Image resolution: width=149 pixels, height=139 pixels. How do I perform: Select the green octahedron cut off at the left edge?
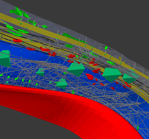coord(5,58)
